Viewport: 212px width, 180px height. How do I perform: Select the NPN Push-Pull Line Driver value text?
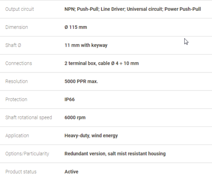point(133,9)
